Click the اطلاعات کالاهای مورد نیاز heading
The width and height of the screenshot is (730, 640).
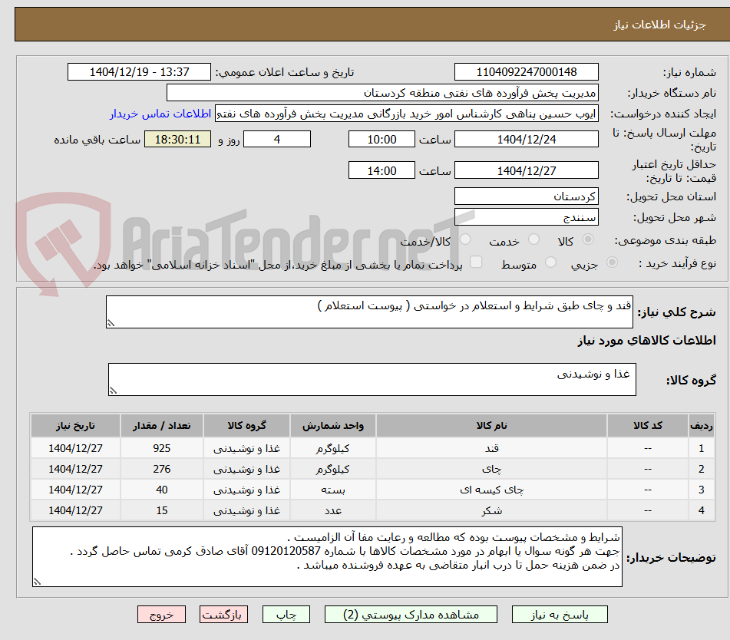coord(646,341)
